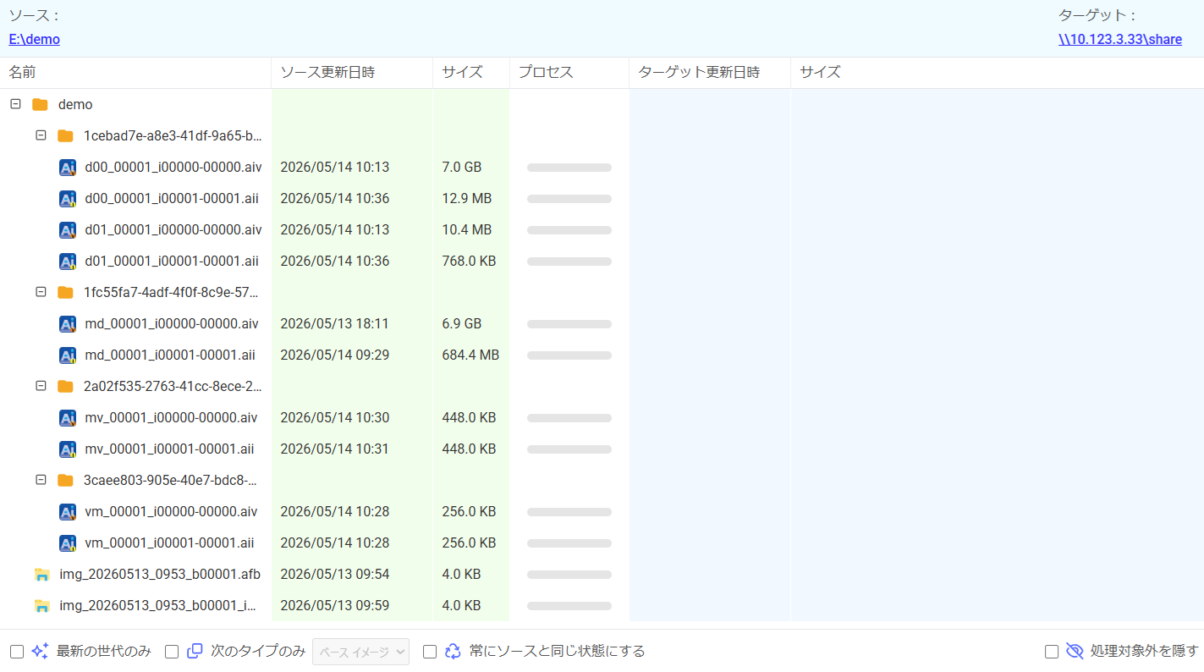Click the crossed-eye icon beside 処理対象外を隠す

[x=1075, y=651]
